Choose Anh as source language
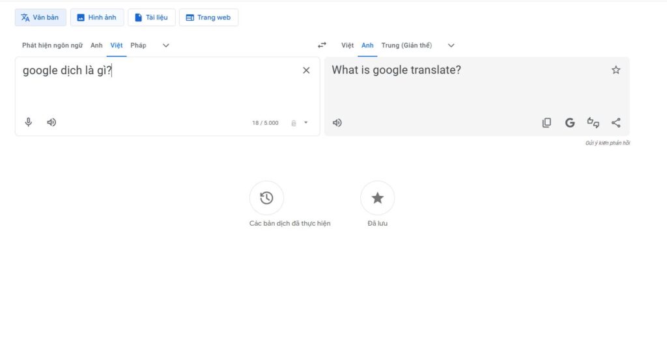The height and width of the screenshot is (350, 667). coord(96,46)
